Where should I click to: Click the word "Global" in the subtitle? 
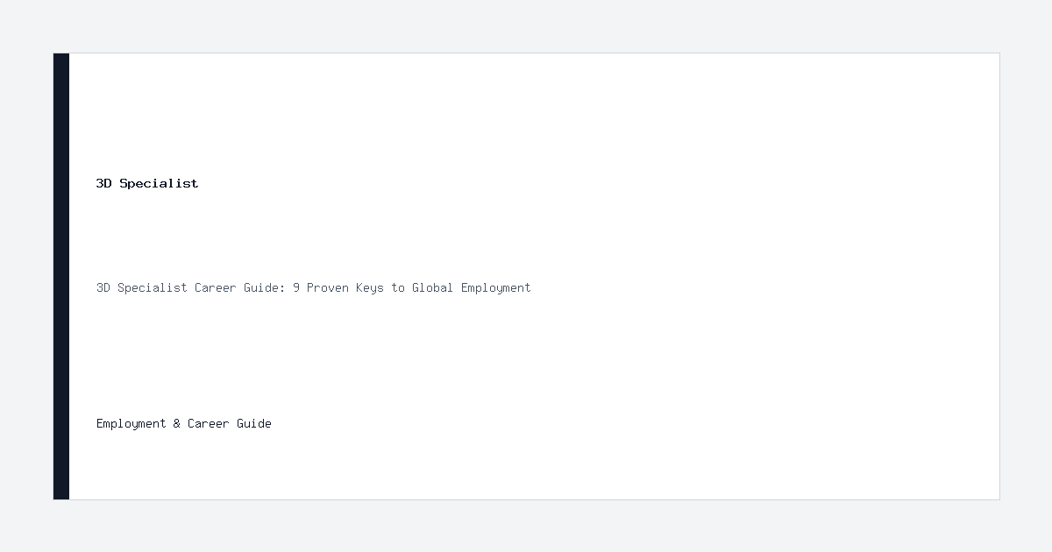point(433,287)
